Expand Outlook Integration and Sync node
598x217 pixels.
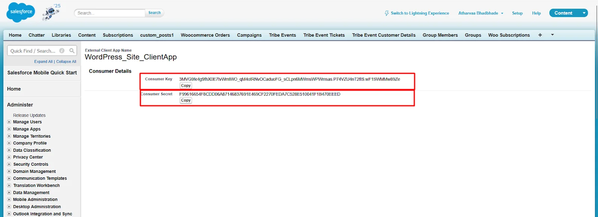[x=9, y=214]
